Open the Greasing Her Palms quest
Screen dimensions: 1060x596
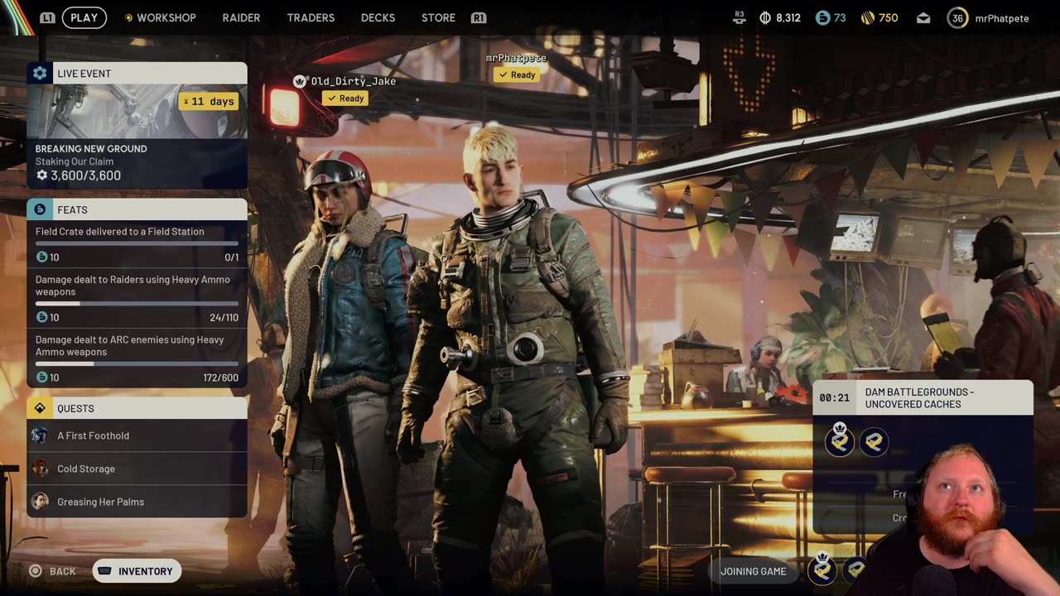(x=137, y=502)
